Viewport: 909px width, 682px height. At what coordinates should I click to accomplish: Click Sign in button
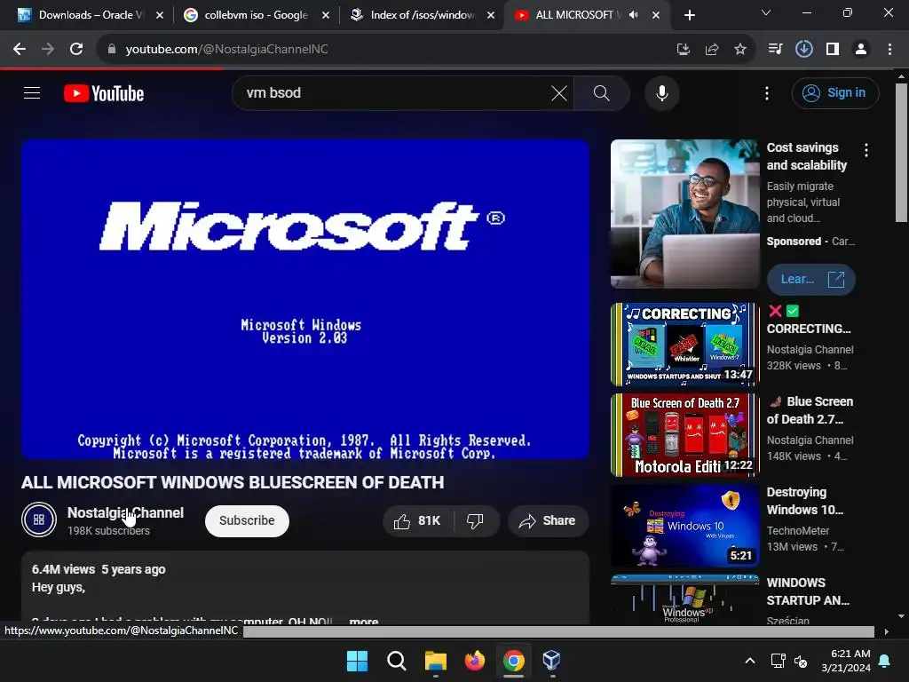835,92
